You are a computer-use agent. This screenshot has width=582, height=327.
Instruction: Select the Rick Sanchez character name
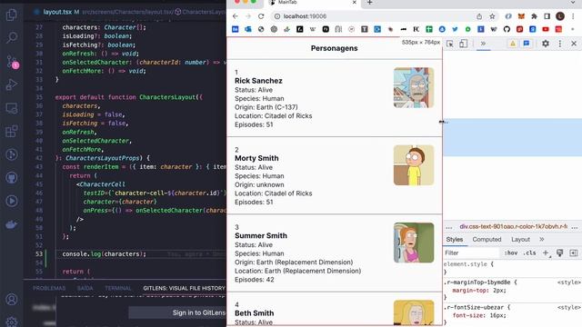[258, 81]
